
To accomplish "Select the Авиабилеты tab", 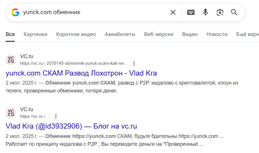I will (120, 34).
